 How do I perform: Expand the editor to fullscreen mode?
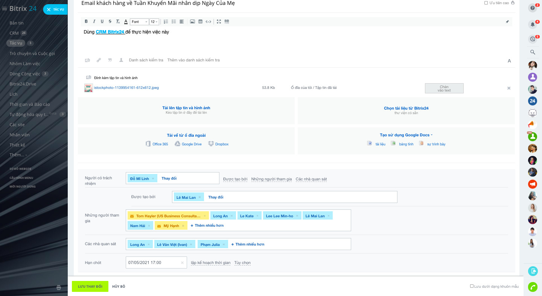[x=219, y=21]
